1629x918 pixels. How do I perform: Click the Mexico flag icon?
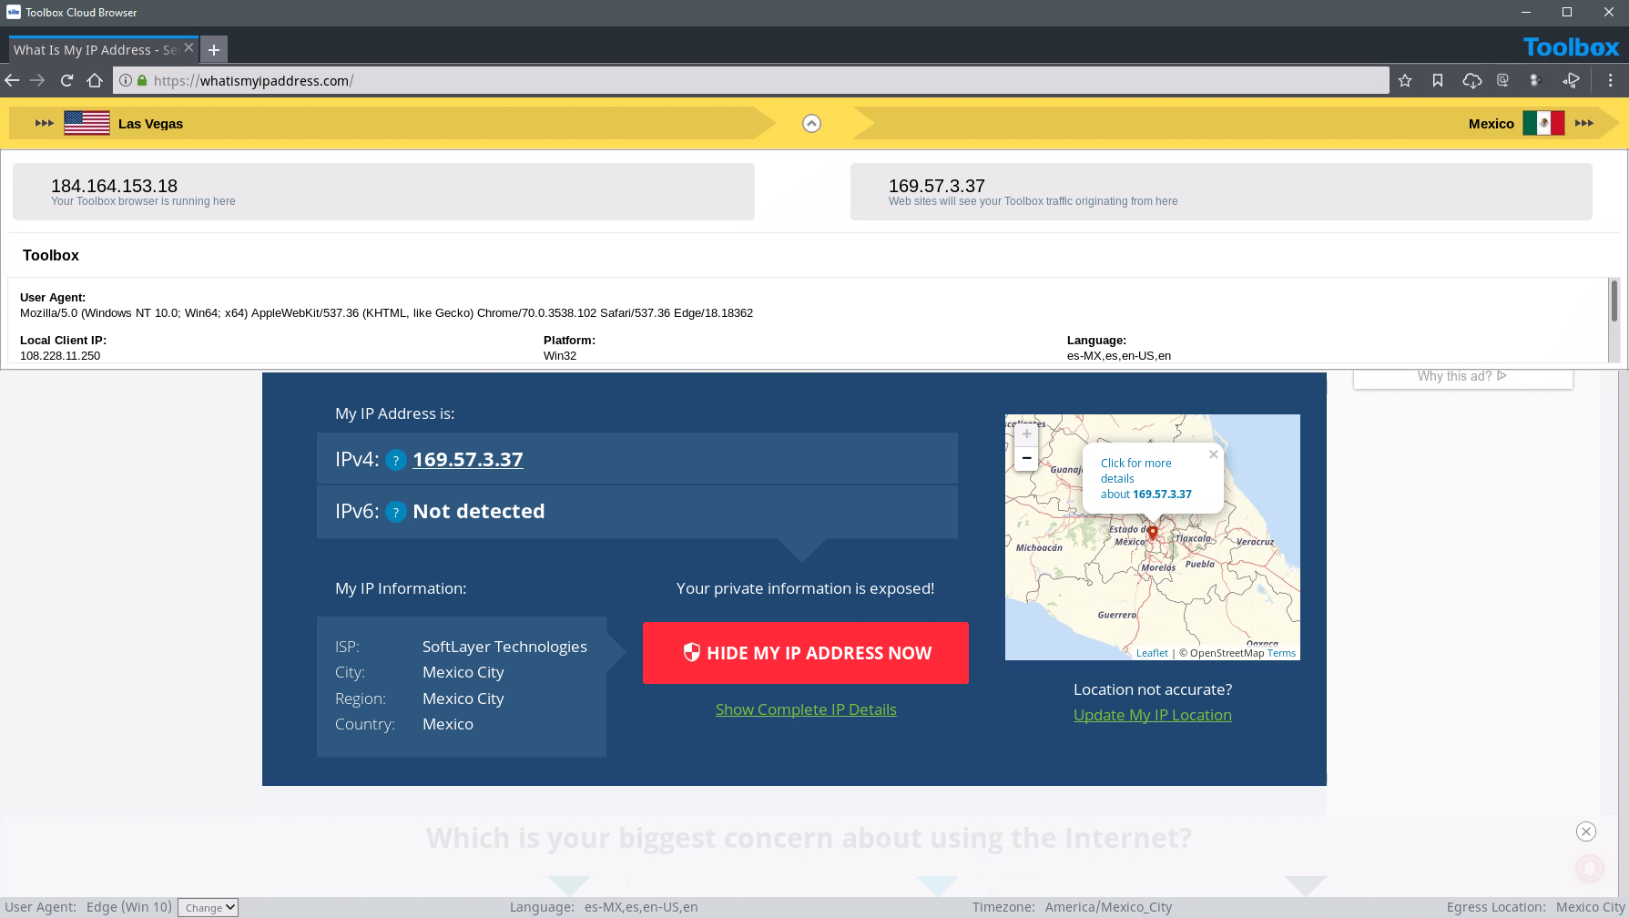pyautogui.click(x=1543, y=123)
